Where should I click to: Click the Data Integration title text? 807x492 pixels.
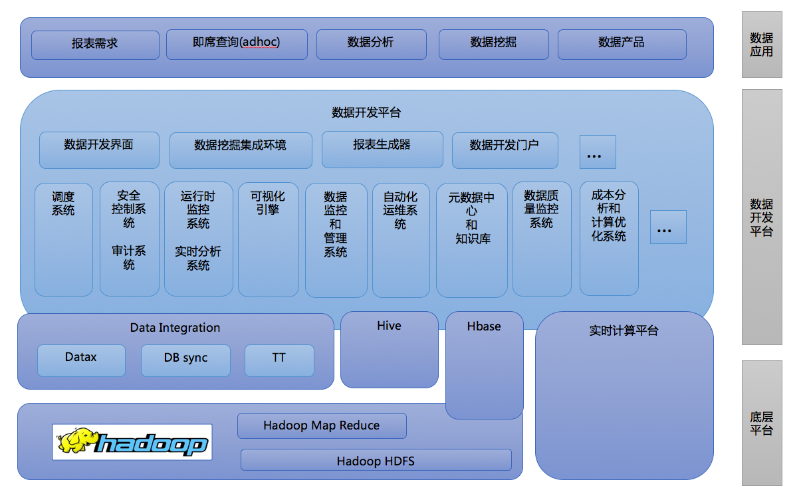[175, 328]
